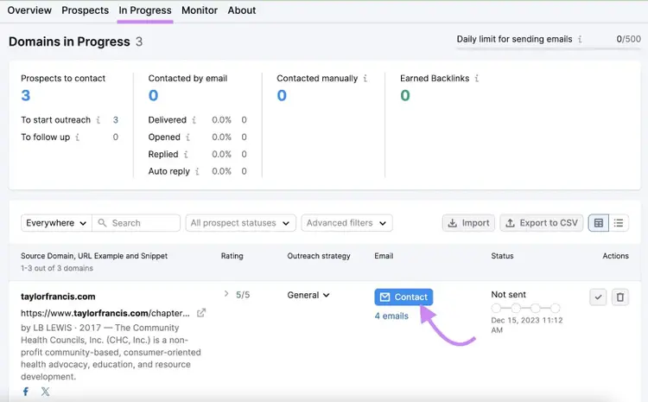Click info icon next to Contacted manually
The image size is (648, 402).
(x=365, y=78)
